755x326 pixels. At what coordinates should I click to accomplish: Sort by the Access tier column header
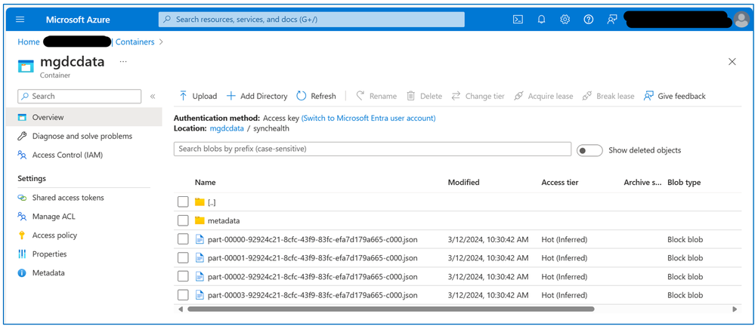[x=560, y=183]
